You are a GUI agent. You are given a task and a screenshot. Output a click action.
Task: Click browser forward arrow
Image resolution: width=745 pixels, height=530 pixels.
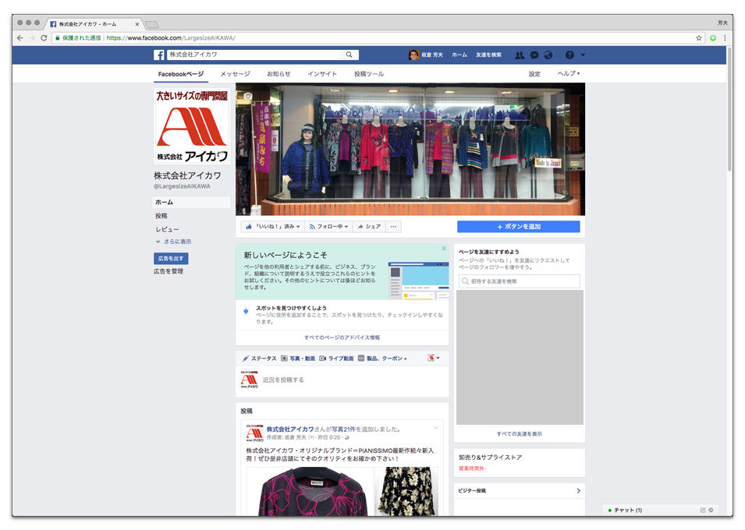(x=32, y=38)
